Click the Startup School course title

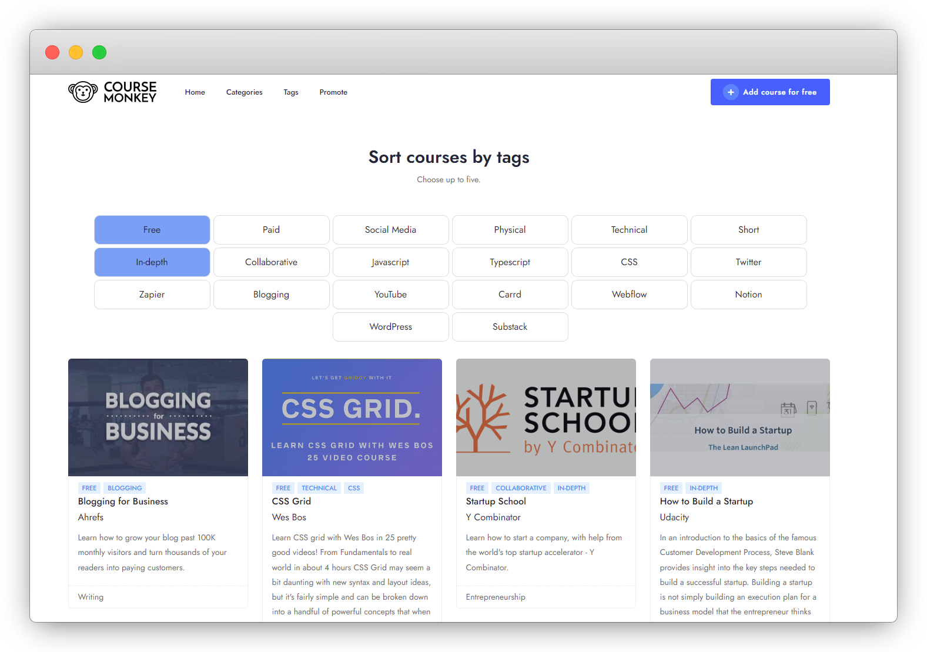pos(496,501)
